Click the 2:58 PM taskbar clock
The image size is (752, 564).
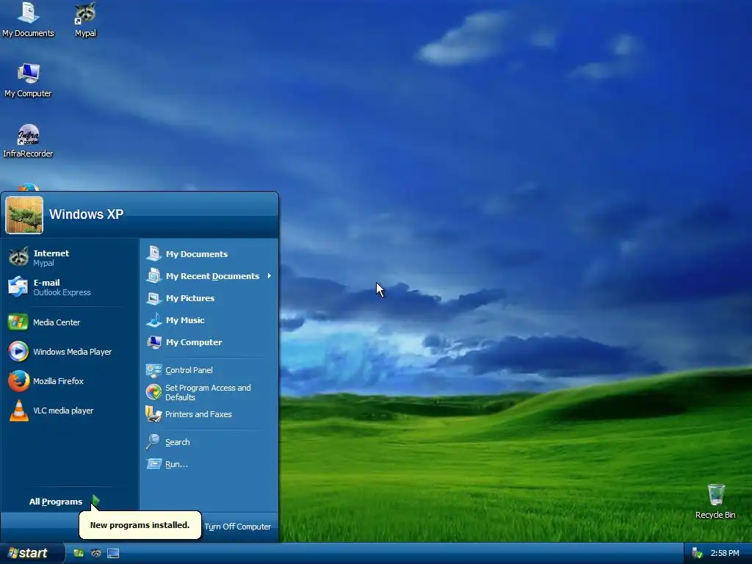click(725, 553)
